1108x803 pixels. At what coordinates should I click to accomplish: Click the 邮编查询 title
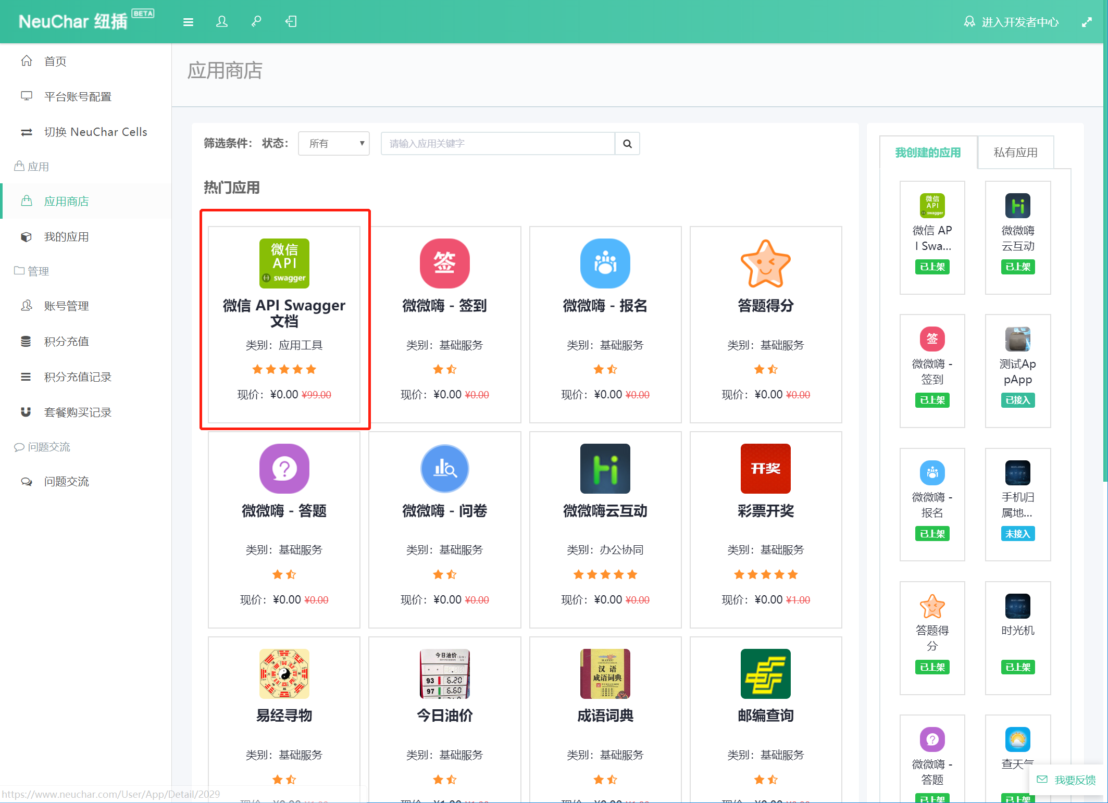[766, 716]
